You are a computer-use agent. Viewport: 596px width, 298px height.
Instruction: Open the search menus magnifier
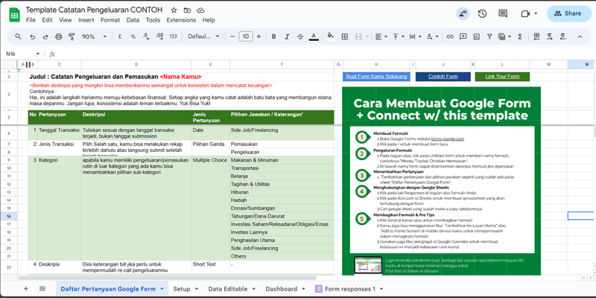coord(18,37)
